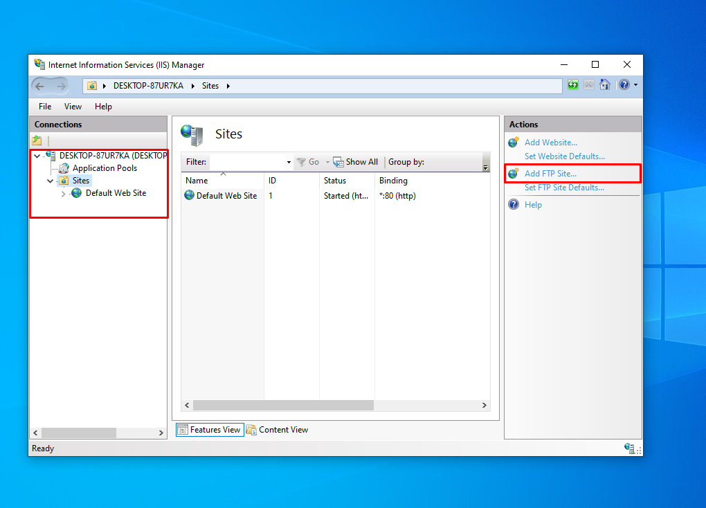The image size is (706, 508).
Task: Click the Started (ht... status cell
Action: pos(346,195)
